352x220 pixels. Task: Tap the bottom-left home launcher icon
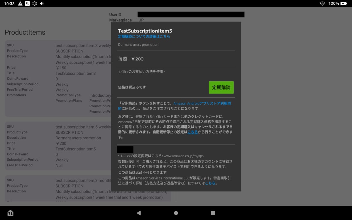pyautogui.click(x=10, y=213)
